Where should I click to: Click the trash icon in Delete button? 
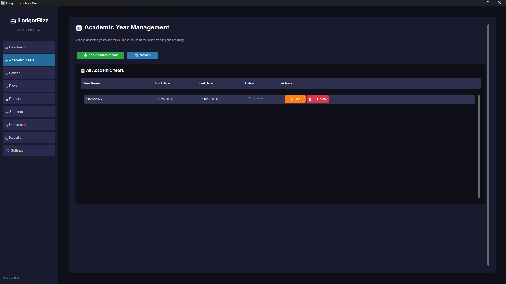[x=310, y=99]
